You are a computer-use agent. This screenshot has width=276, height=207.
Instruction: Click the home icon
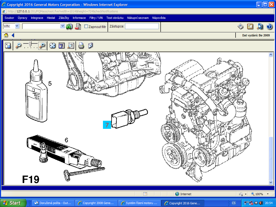point(6,35)
